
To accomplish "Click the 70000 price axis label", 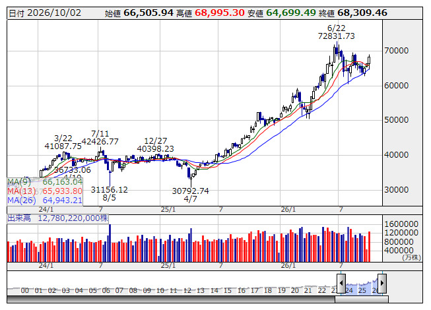I will point(397,51).
